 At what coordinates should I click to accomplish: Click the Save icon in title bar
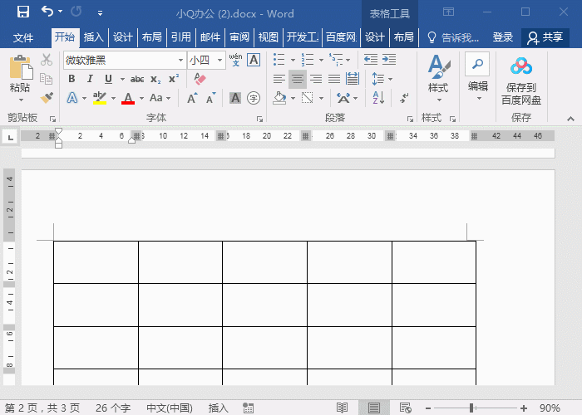click(x=22, y=12)
